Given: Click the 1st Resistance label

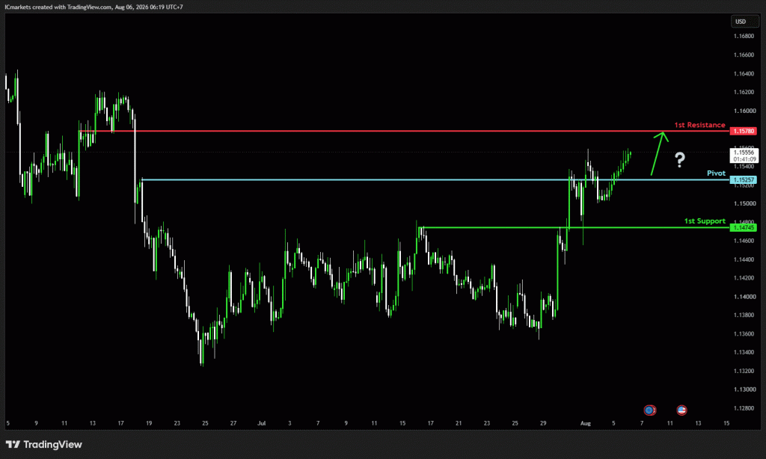Looking at the screenshot, I should tap(699, 125).
